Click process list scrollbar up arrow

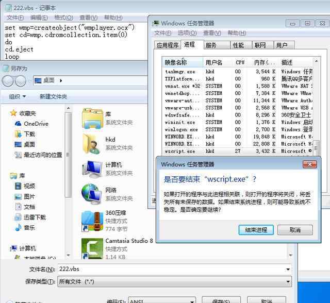click(316, 61)
